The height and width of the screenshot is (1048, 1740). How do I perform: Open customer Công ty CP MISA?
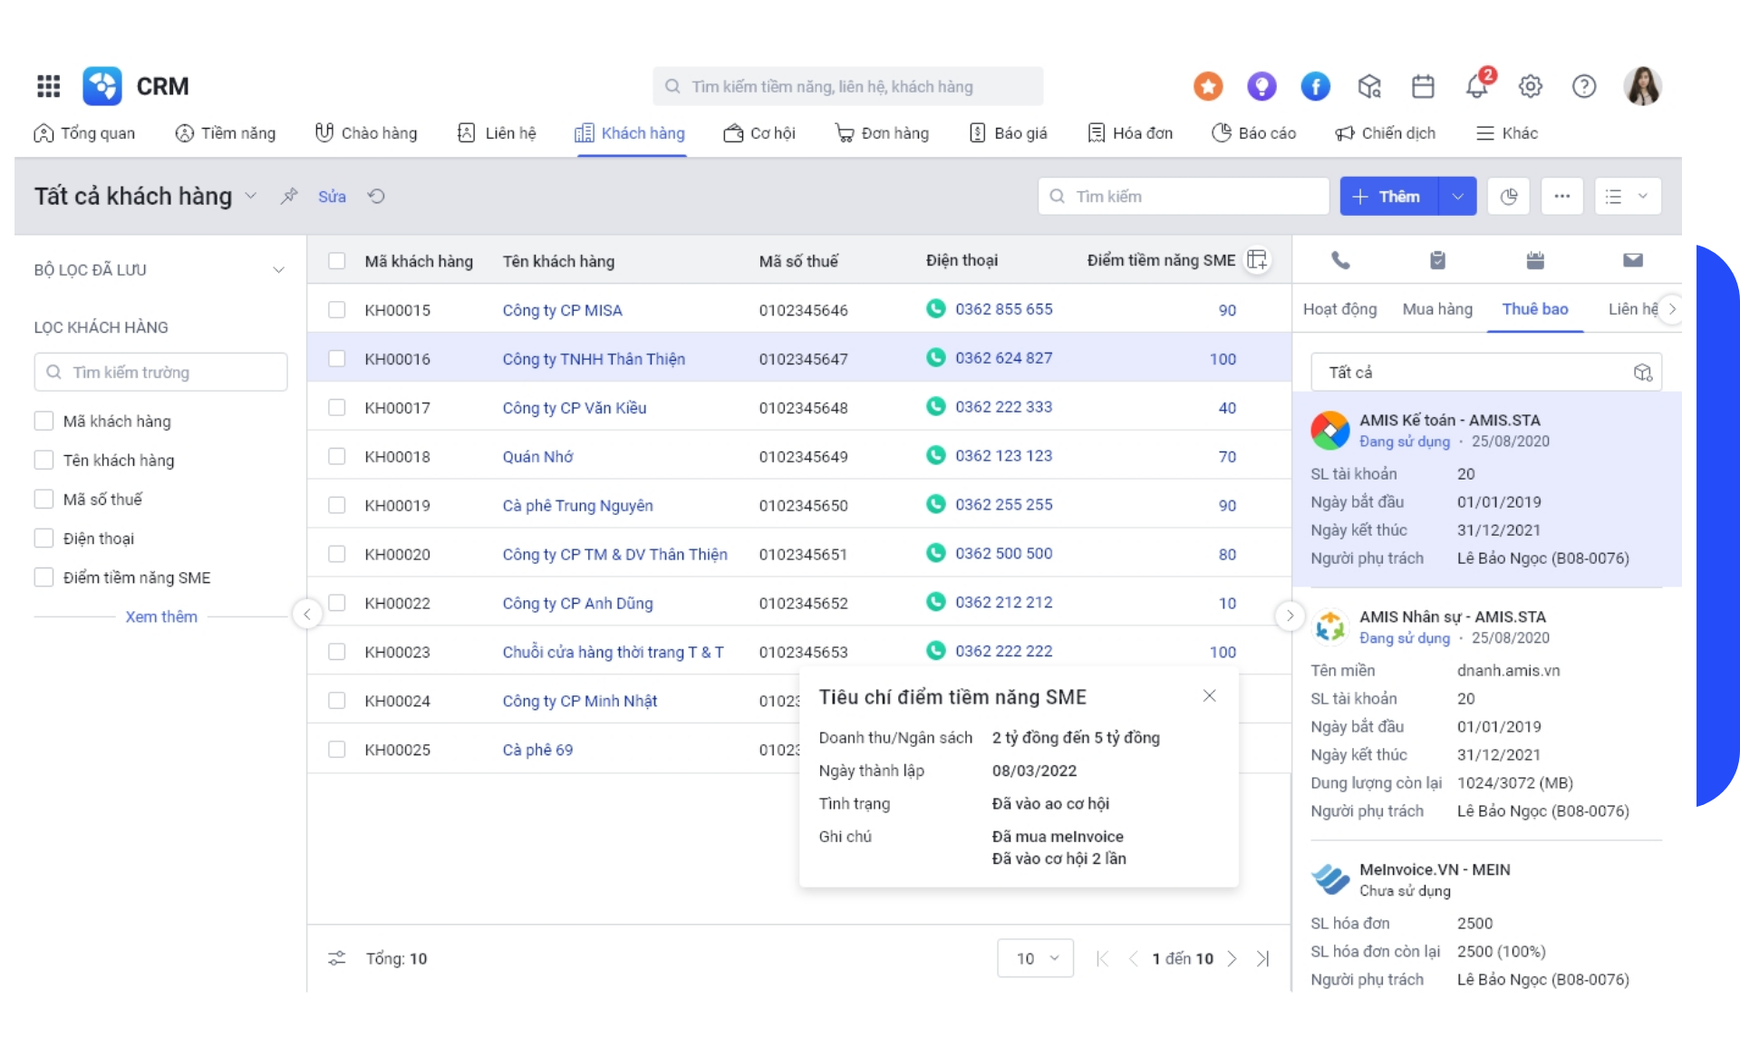[x=562, y=310]
